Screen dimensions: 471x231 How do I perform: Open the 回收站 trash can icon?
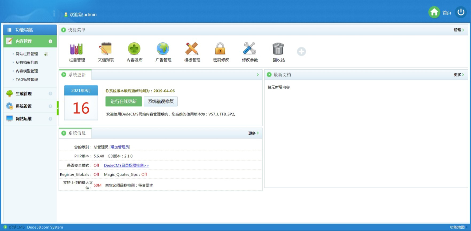coord(278,49)
